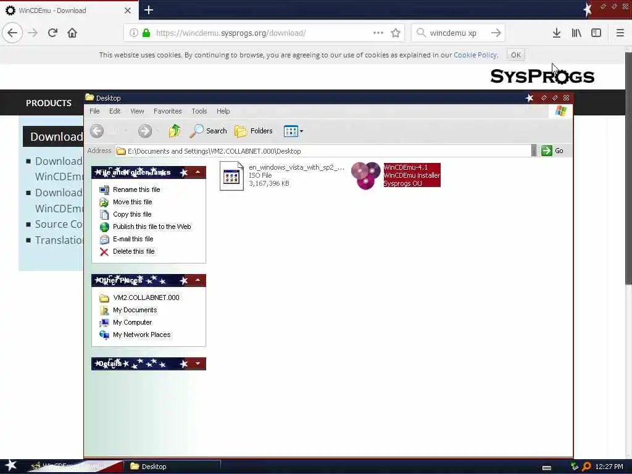Click the Go button next to address

pyautogui.click(x=552, y=151)
